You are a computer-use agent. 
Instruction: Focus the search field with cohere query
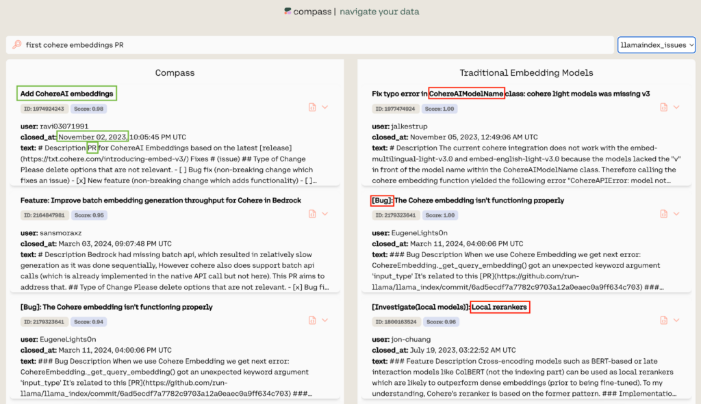click(x=310, y=44)
